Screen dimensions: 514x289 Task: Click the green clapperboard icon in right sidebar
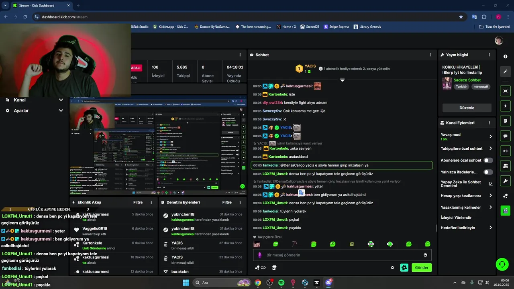point(505,210)
